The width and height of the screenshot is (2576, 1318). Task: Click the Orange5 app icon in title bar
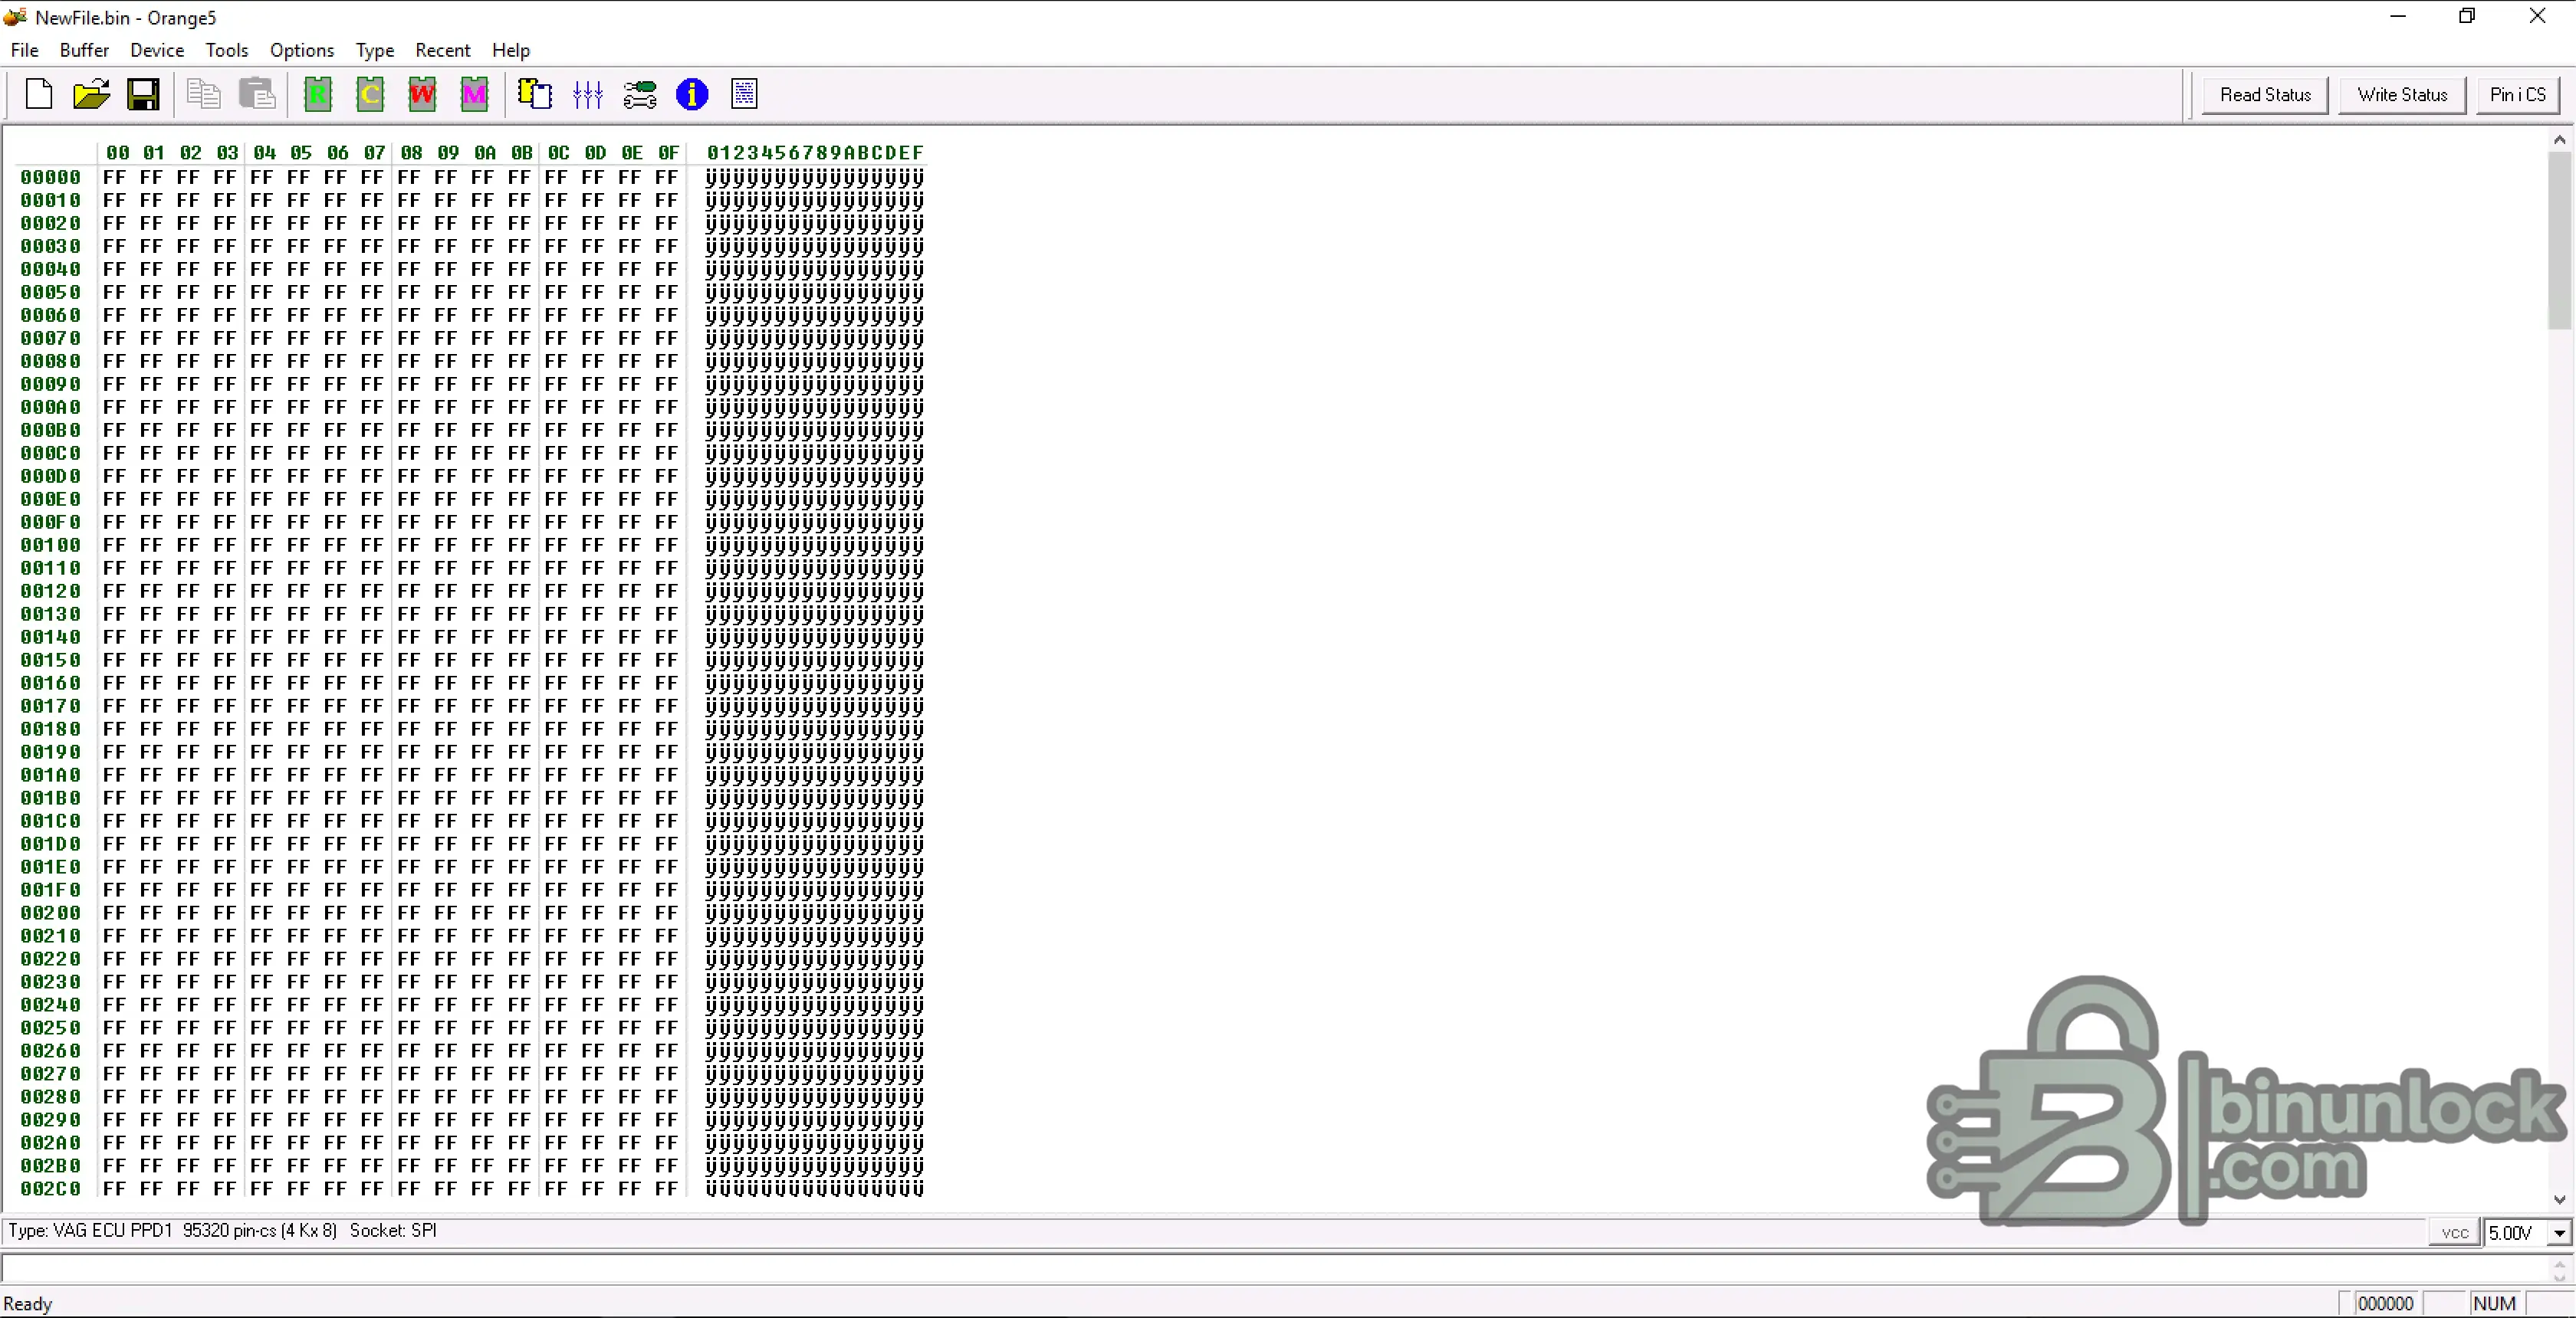(15, 17)
